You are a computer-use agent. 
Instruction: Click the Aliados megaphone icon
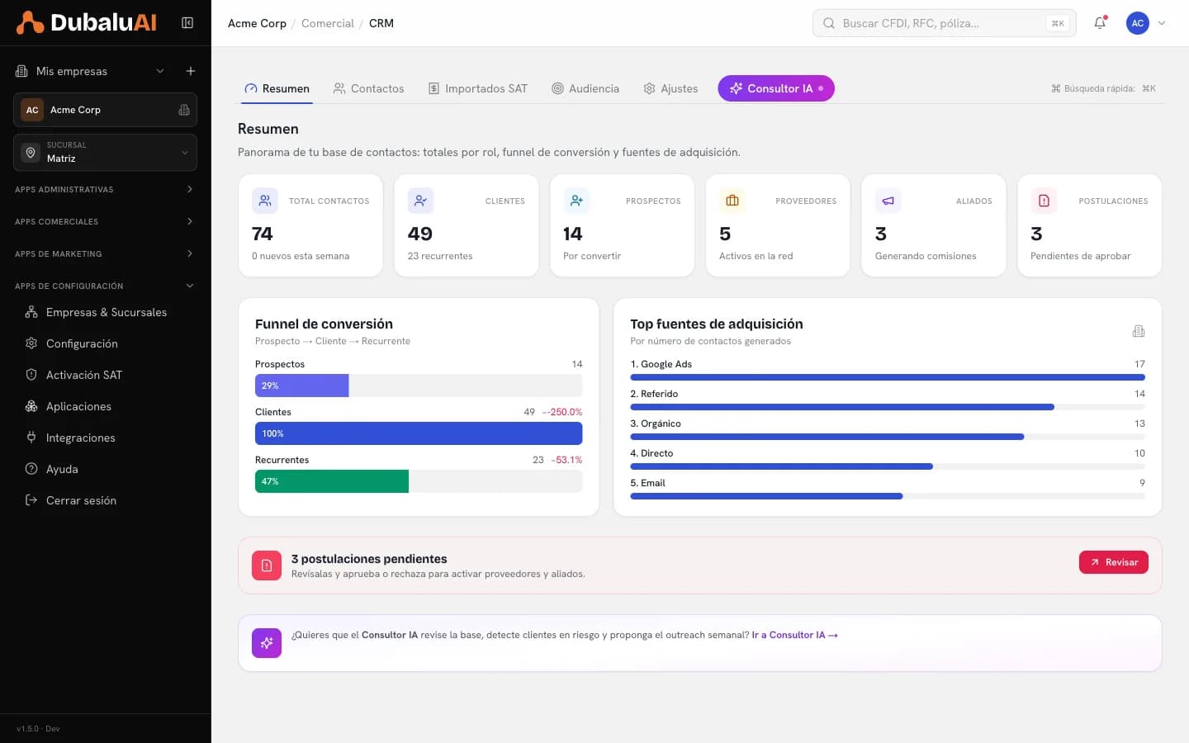click(888, 201)
